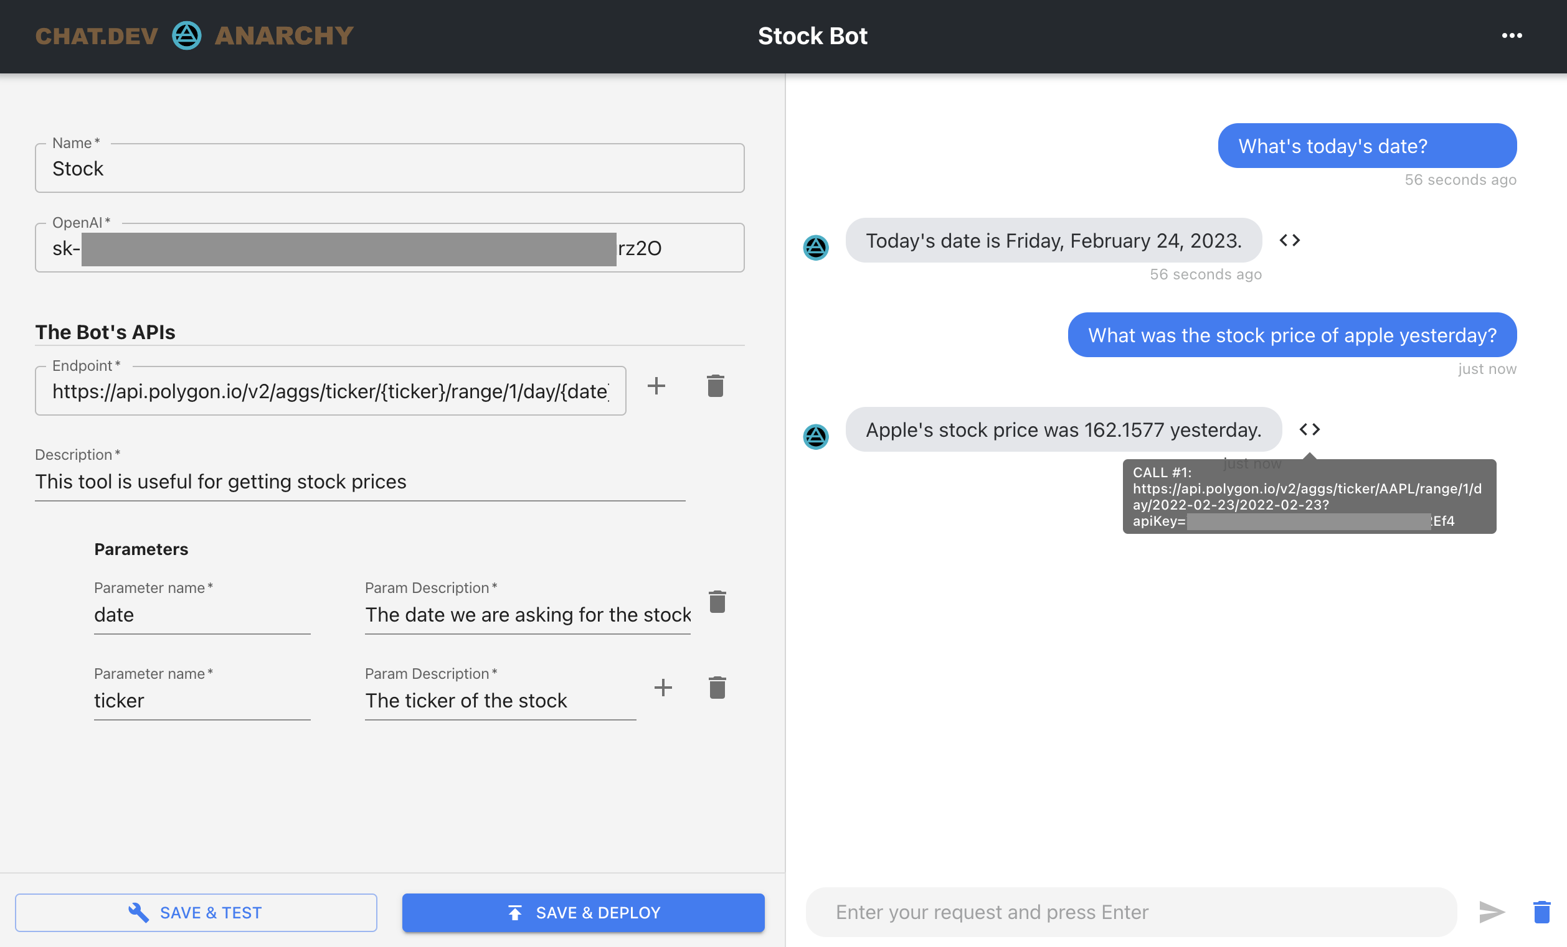Screen dimensions: 1567x947
Task: Add a parameter with plus next to ticker
Action: coord(663,687)
